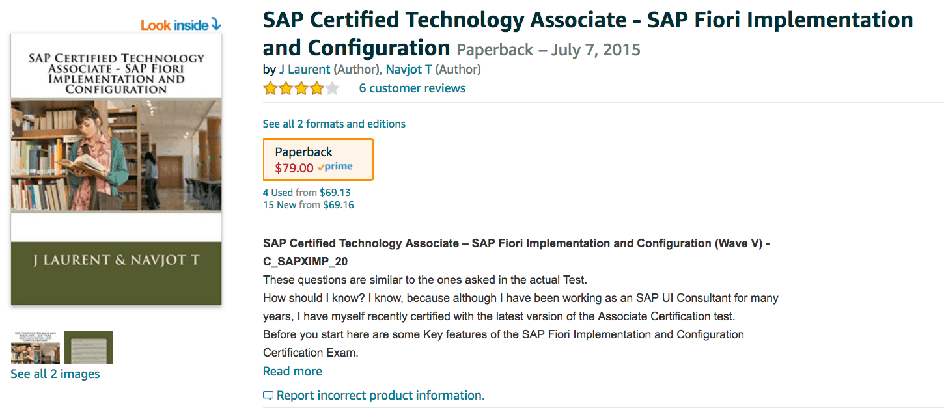This screenshot has width=944, height=408.
Task: Open author Navjot T's page
Action: pyautogui.click(x=409, y=69)
